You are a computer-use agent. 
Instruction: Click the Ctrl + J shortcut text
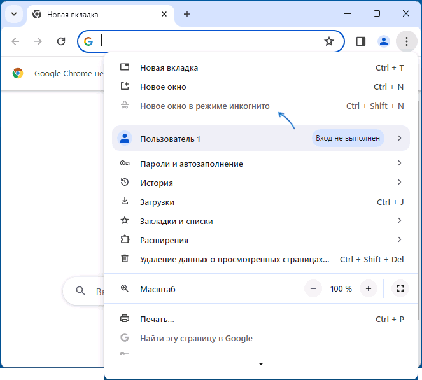pyautogui.click(x=390, y=202)
